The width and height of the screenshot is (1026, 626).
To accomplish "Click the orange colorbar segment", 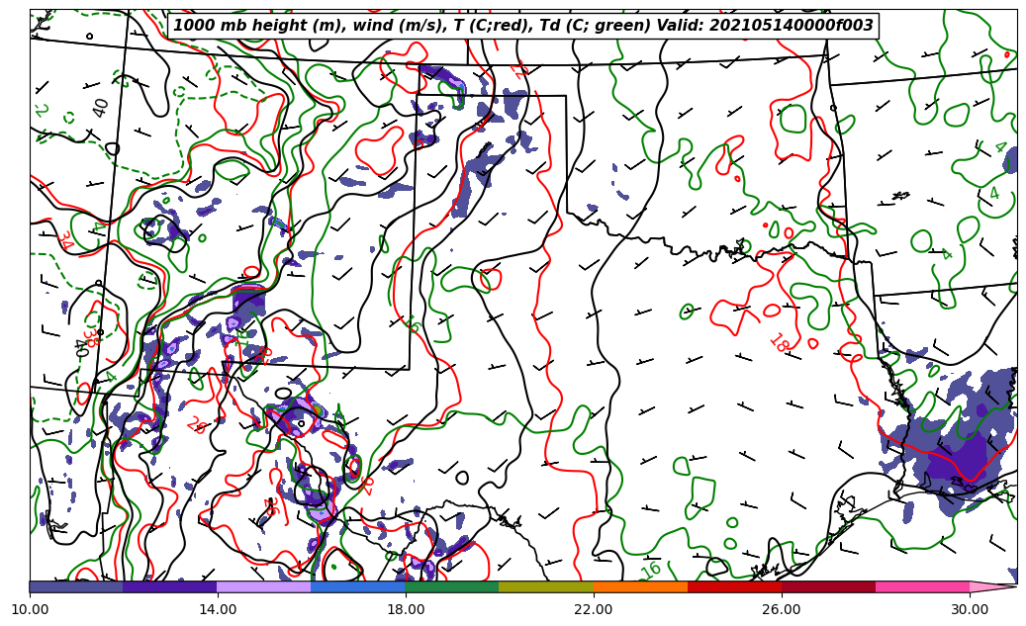I will coord(640,586).
